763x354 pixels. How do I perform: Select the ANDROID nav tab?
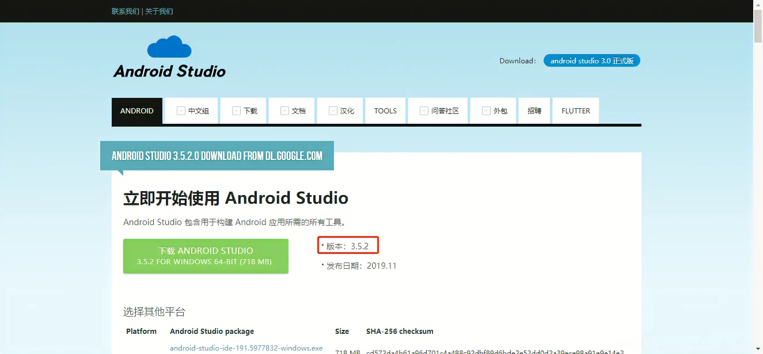click(x=137, y=111)
